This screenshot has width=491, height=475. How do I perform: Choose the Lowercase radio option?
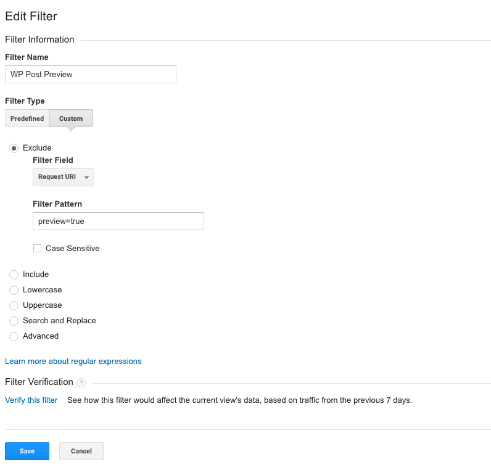(14, 290)
